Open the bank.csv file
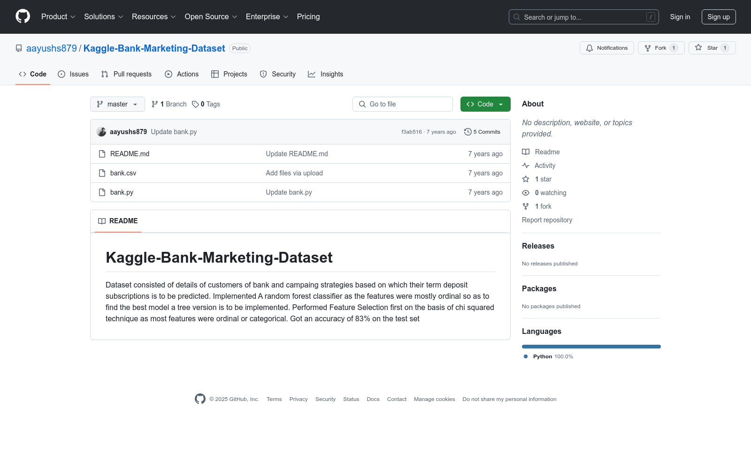This screenshot has width=751, height=469. tap(123, 173)
